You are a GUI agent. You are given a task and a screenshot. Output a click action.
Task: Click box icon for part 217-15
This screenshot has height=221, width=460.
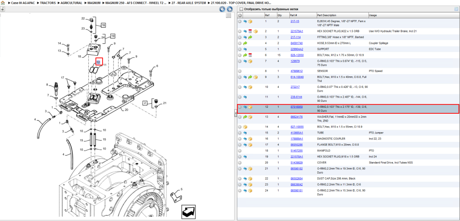pos(250,22)
